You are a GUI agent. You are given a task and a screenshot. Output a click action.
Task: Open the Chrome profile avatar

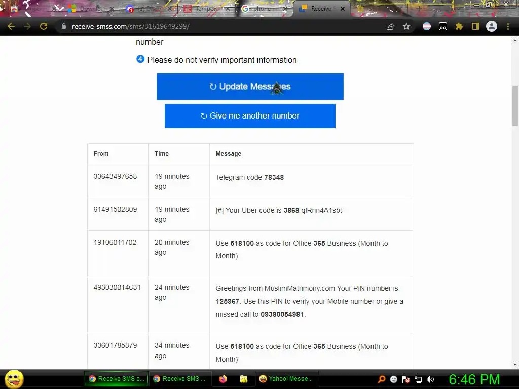pos(492,26)
